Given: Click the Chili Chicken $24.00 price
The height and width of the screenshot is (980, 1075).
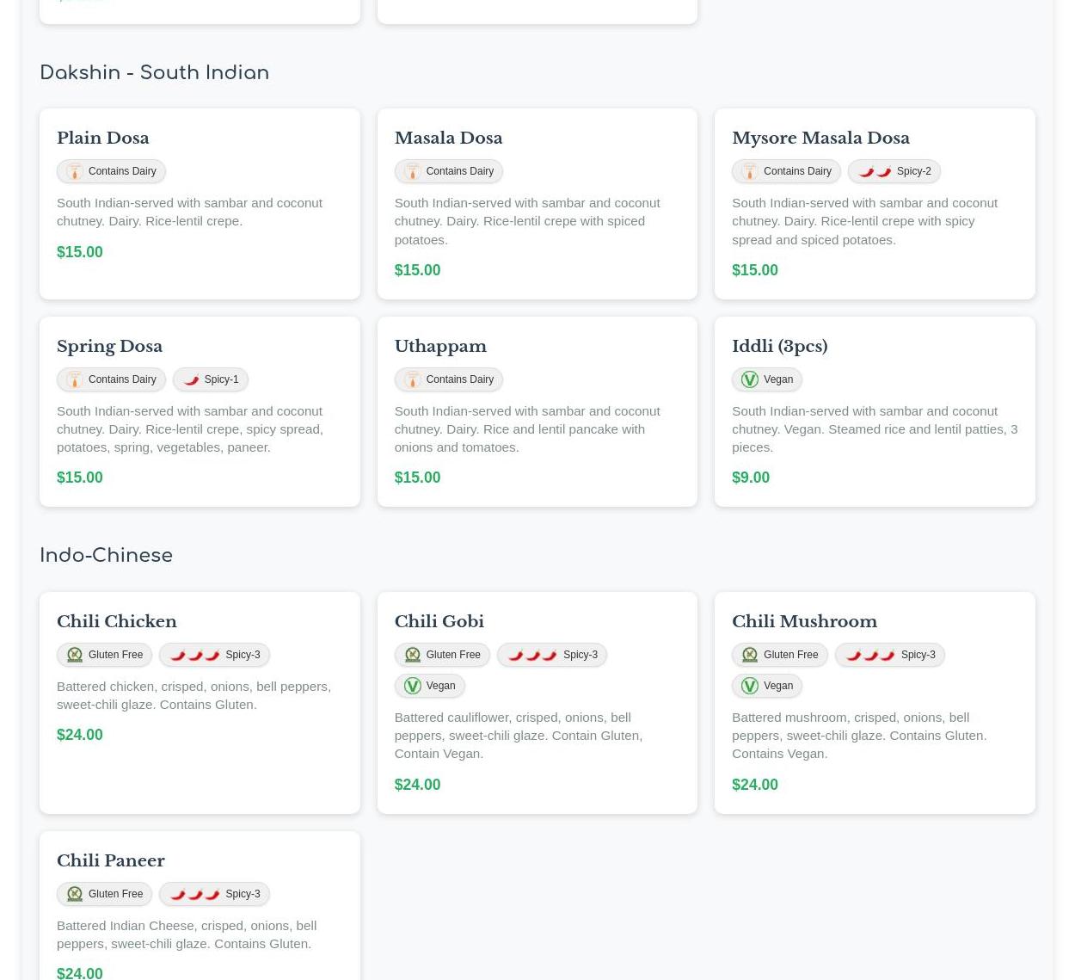Looking at the screenshot, I should pos(80,735).
